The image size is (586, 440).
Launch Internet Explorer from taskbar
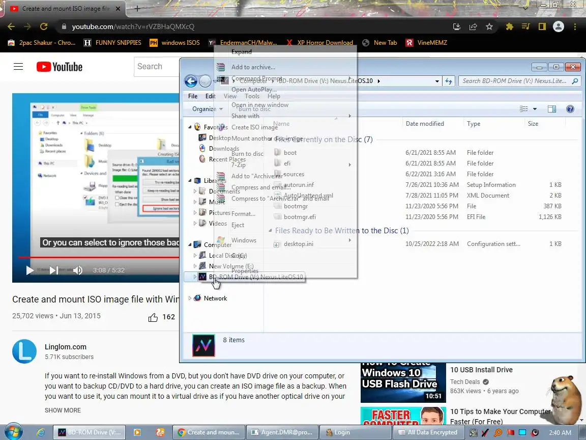[40, 432]
